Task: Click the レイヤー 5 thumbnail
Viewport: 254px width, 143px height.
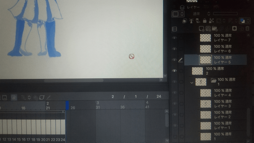Action: point(205,60)
